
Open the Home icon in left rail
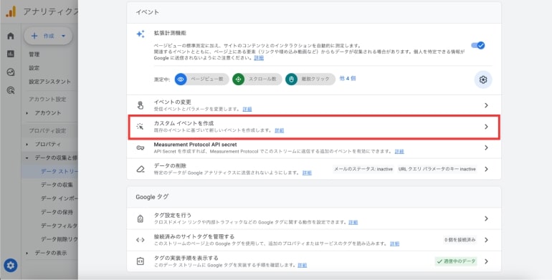click(x=11, y=36)
